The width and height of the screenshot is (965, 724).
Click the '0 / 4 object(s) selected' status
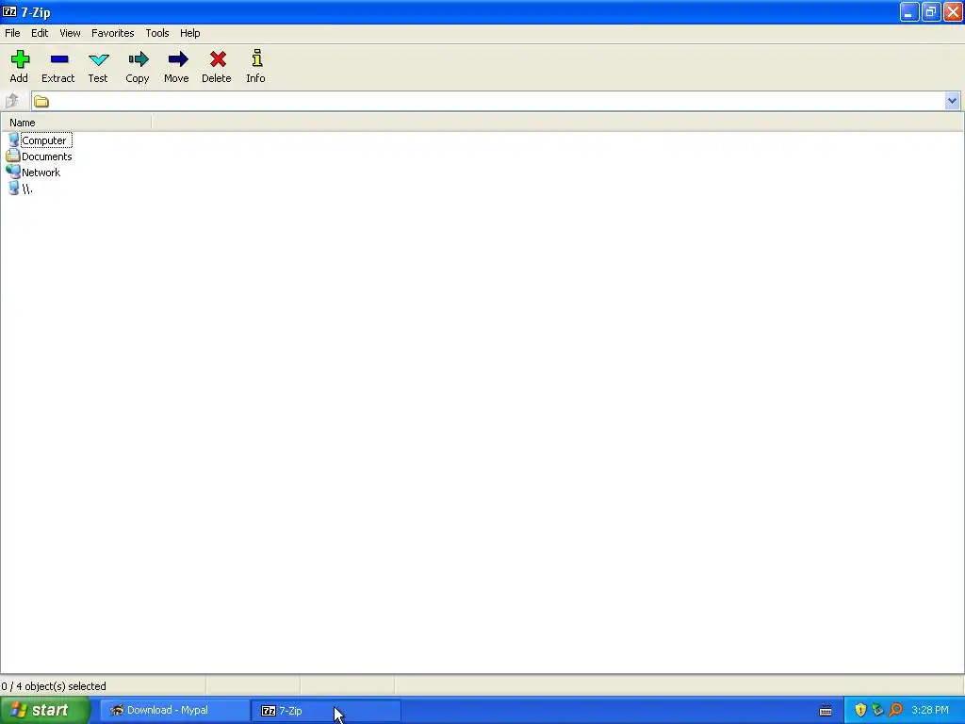(54, 686)
